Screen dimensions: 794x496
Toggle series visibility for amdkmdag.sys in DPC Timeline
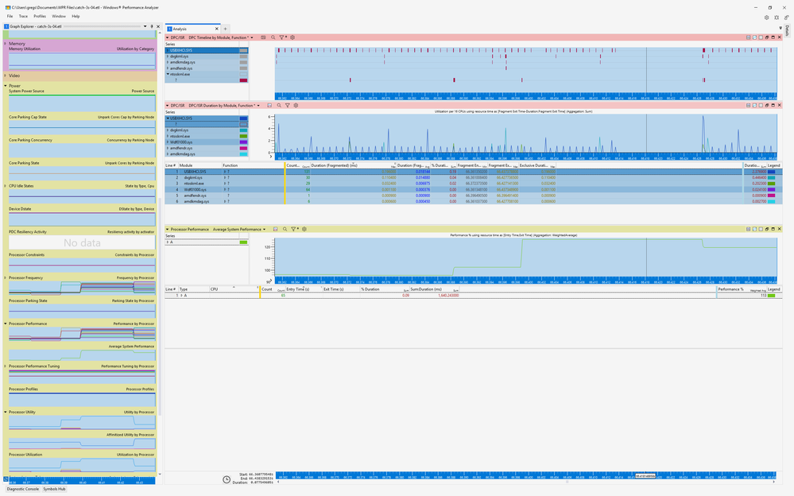(x=243, y=62)
